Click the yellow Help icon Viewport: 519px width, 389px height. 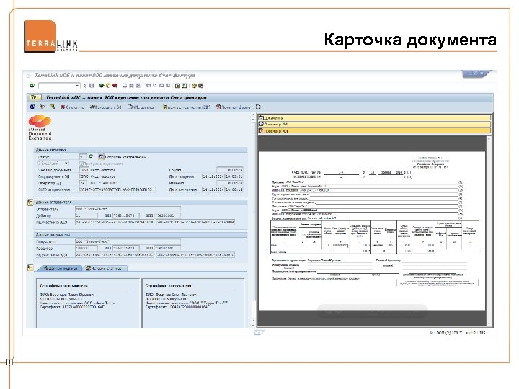tap(194, 86)
